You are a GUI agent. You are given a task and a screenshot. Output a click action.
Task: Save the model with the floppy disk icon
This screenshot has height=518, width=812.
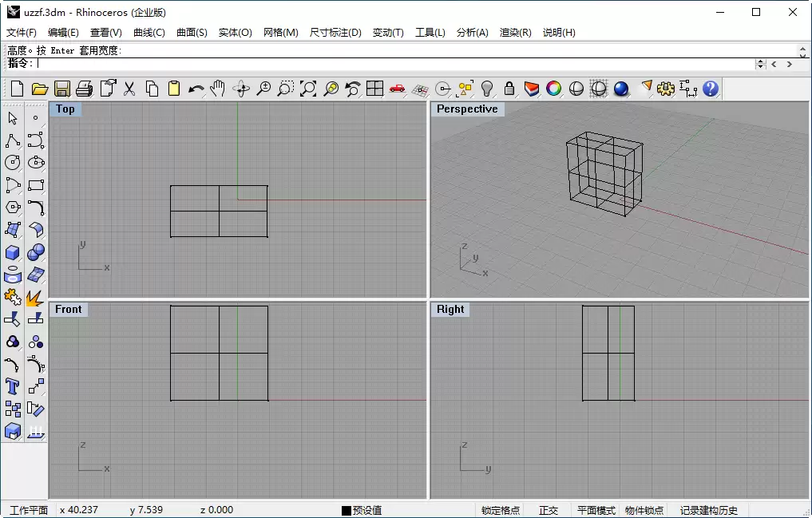click(61, 89)
